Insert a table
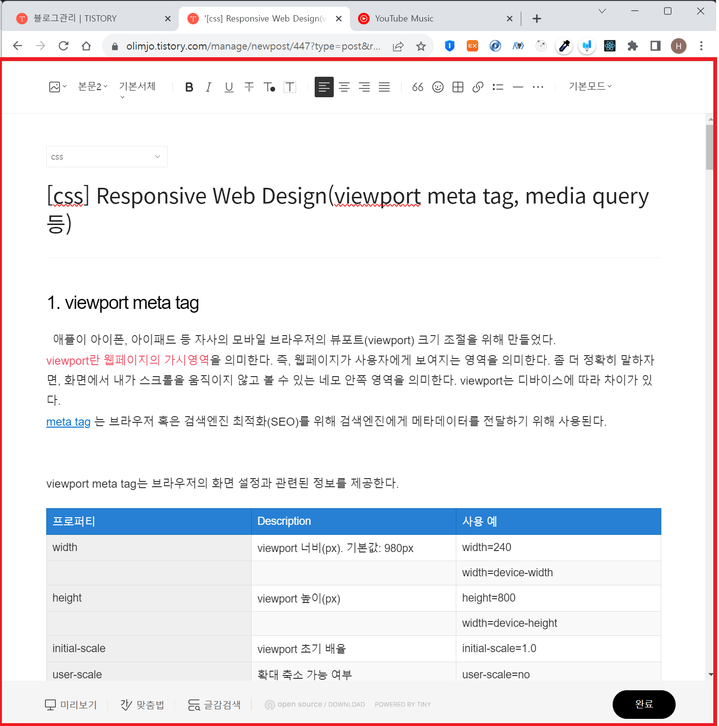719x726 pixels. tap(457, 87)
